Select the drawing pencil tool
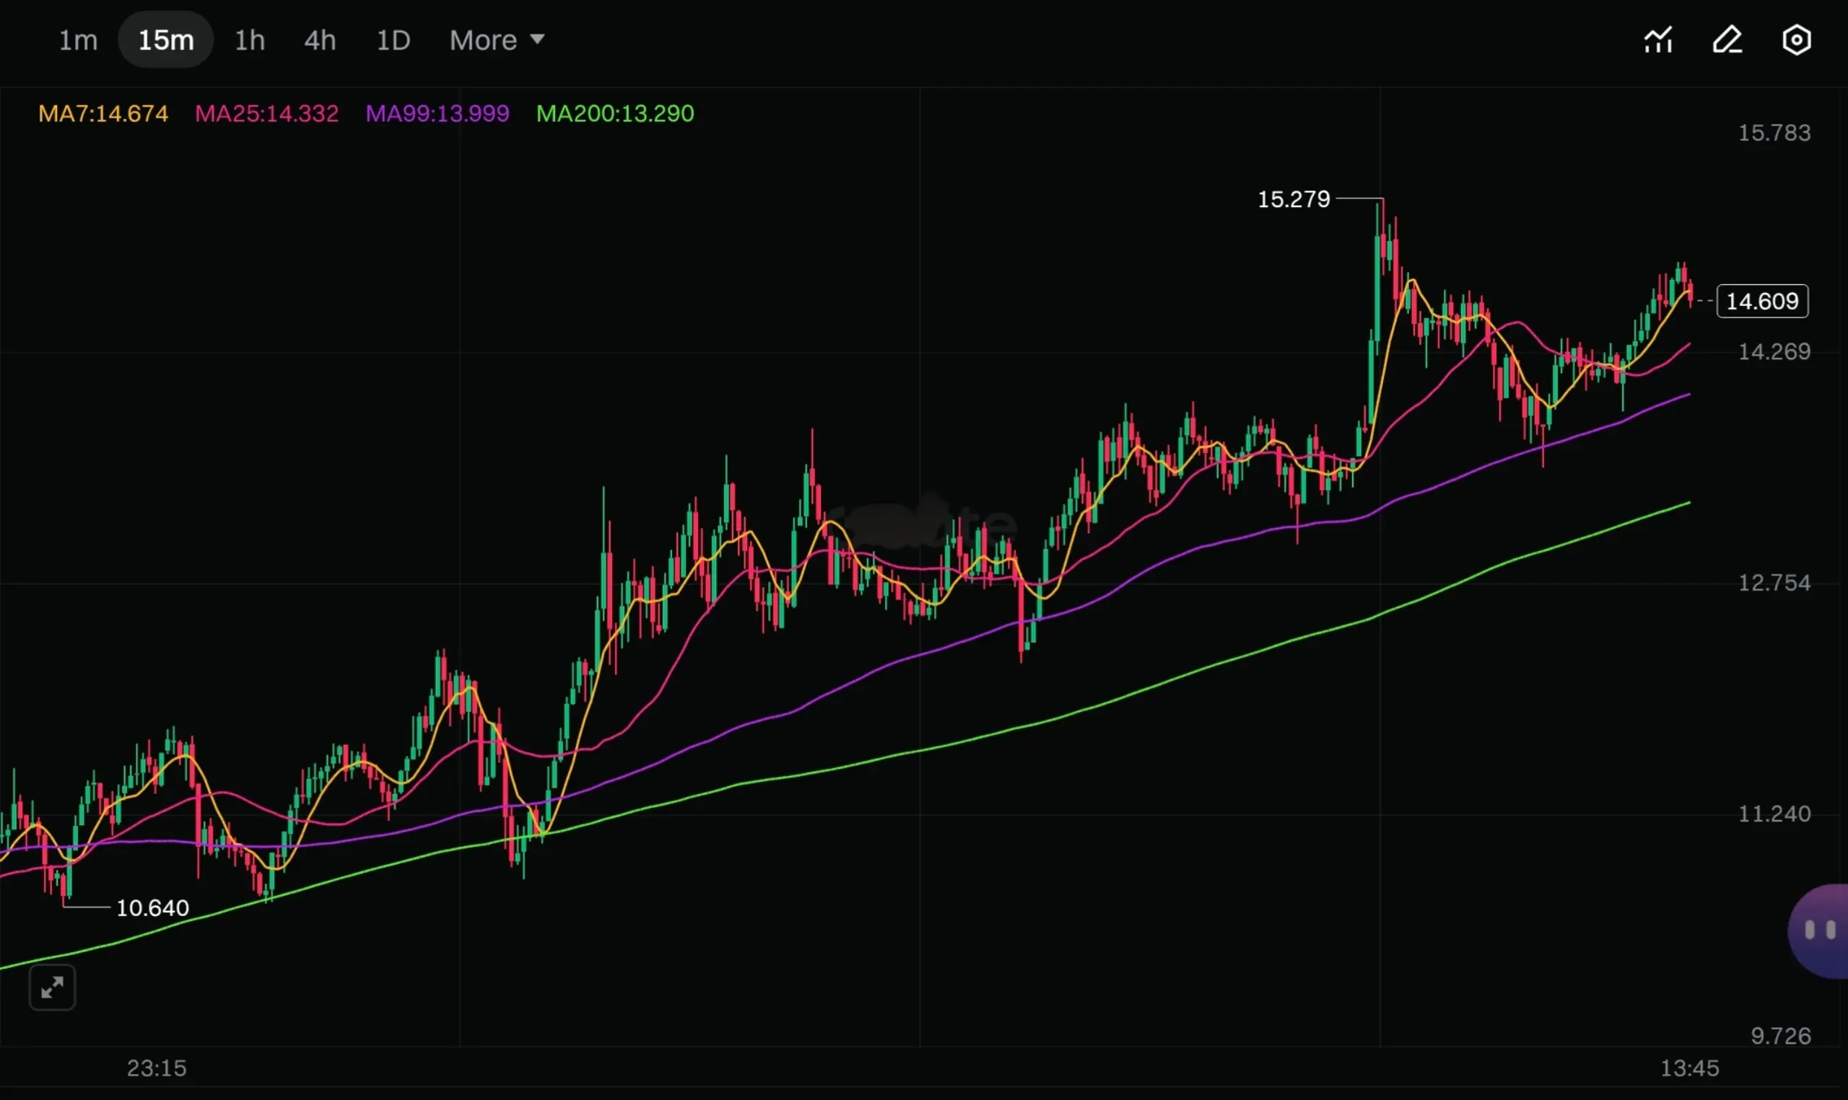 [1727, 40]
